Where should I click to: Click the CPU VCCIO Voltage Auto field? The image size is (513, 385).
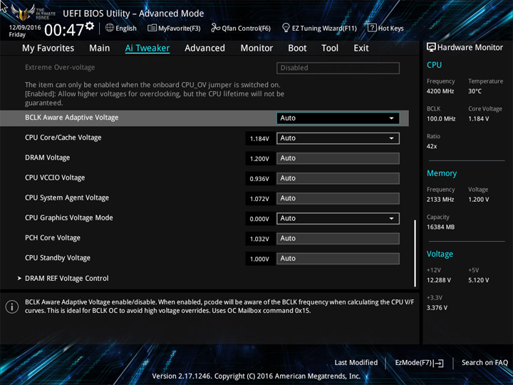[x=338, y=178]
